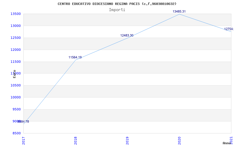234x146 pixels.
Task: Click the 2019 x-axis year label
Action: click(x=127, y=140)
